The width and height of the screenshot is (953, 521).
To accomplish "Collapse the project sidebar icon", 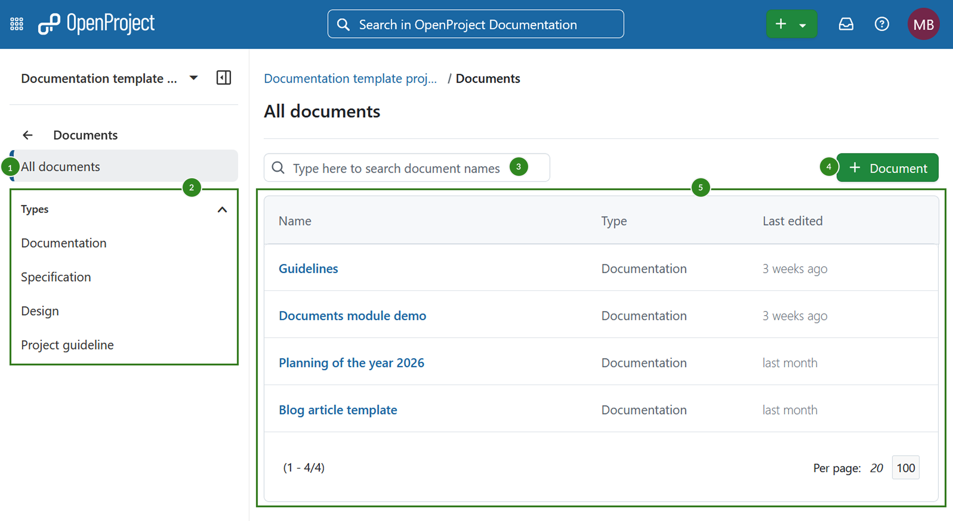I will [x=223, y=78].
